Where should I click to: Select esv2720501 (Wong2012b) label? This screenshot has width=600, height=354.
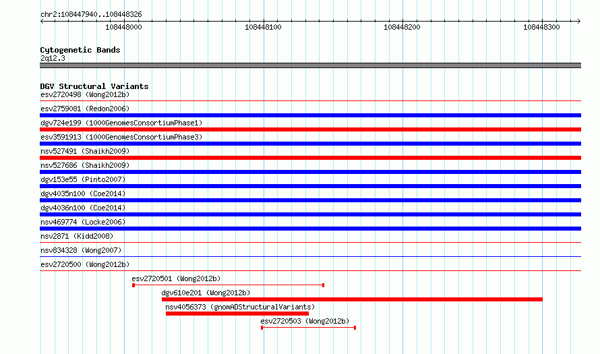point(176,278)
